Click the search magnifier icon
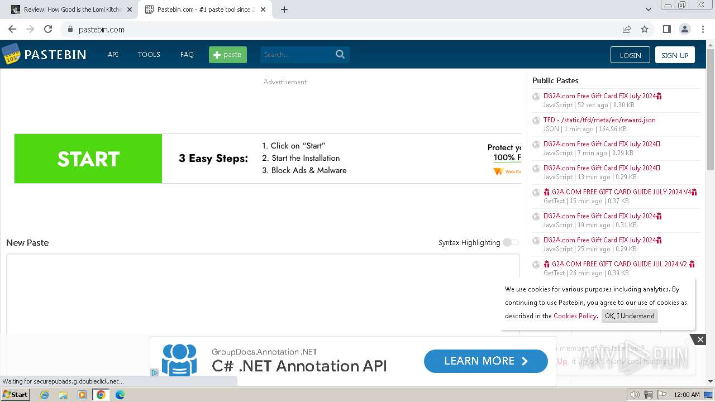The image size is (715, 402). [340, 54]
